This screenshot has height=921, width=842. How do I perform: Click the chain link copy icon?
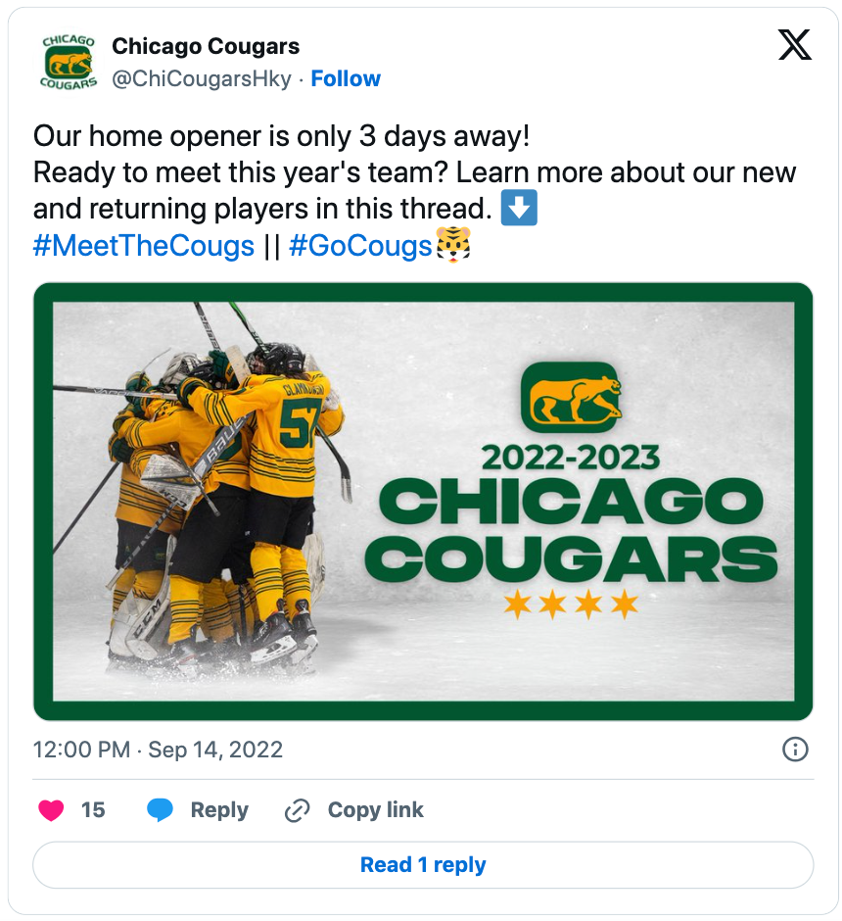click(297, 810)
